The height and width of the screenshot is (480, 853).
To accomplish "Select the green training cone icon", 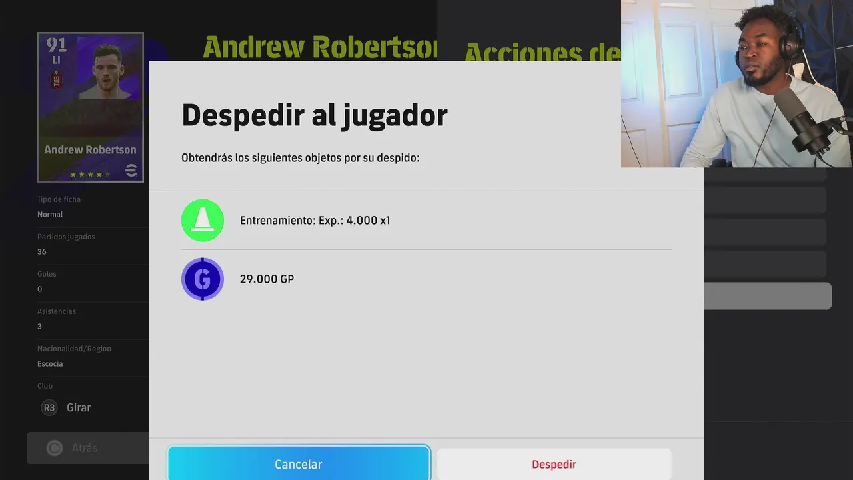I will 203,220.
